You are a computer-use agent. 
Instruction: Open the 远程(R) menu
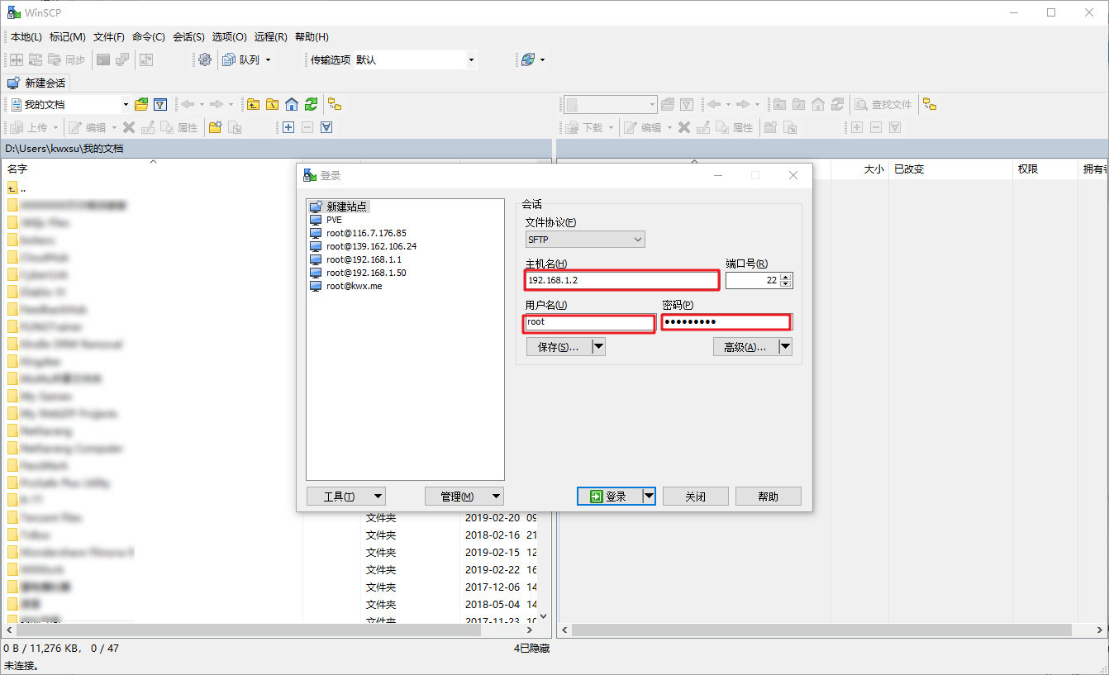[x=270, y=37]
